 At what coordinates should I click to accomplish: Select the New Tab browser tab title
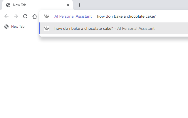click(x=20, y=5)
